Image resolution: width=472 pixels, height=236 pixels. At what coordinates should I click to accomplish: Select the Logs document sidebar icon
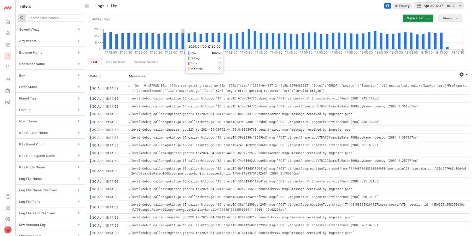(x=8, y=56)
